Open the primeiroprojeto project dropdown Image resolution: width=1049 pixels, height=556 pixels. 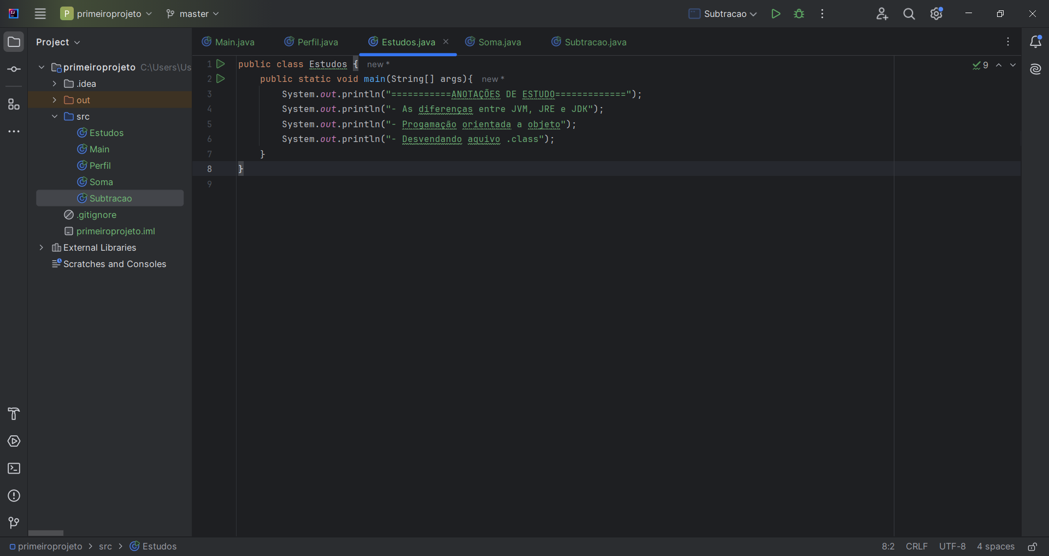click(106, 14)
